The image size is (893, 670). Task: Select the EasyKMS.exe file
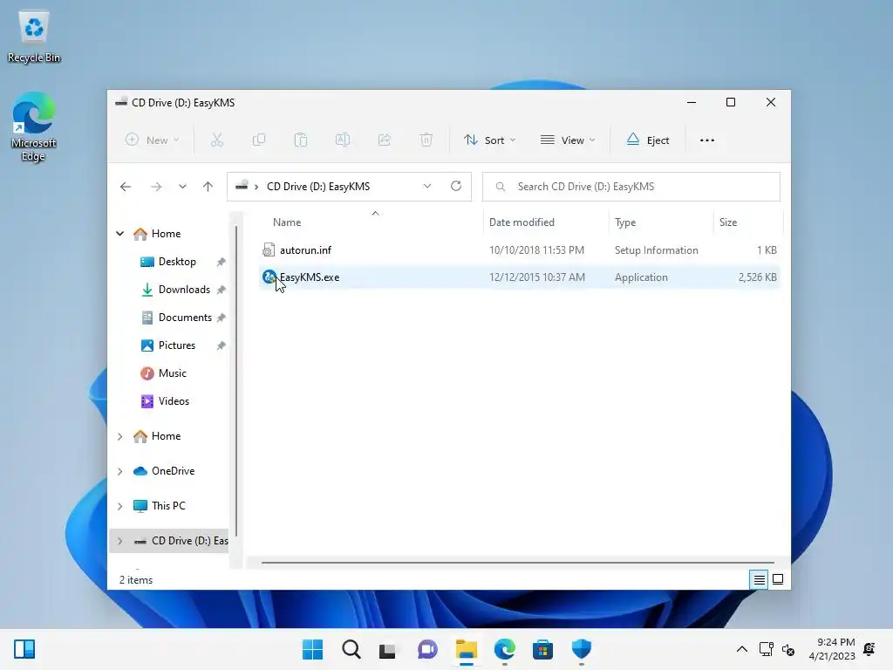[520, 277]
